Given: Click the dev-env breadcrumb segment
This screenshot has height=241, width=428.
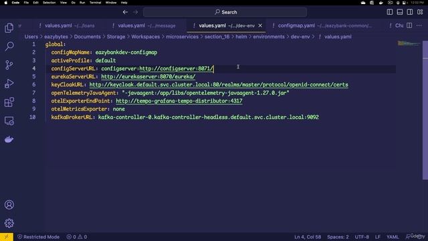Looking at the screenshot, I should (300, 37).
